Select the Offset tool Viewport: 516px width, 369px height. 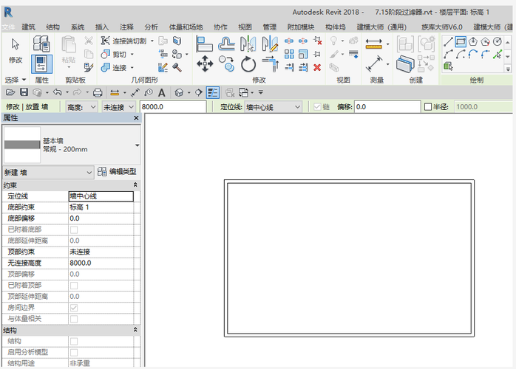point(226,44)
